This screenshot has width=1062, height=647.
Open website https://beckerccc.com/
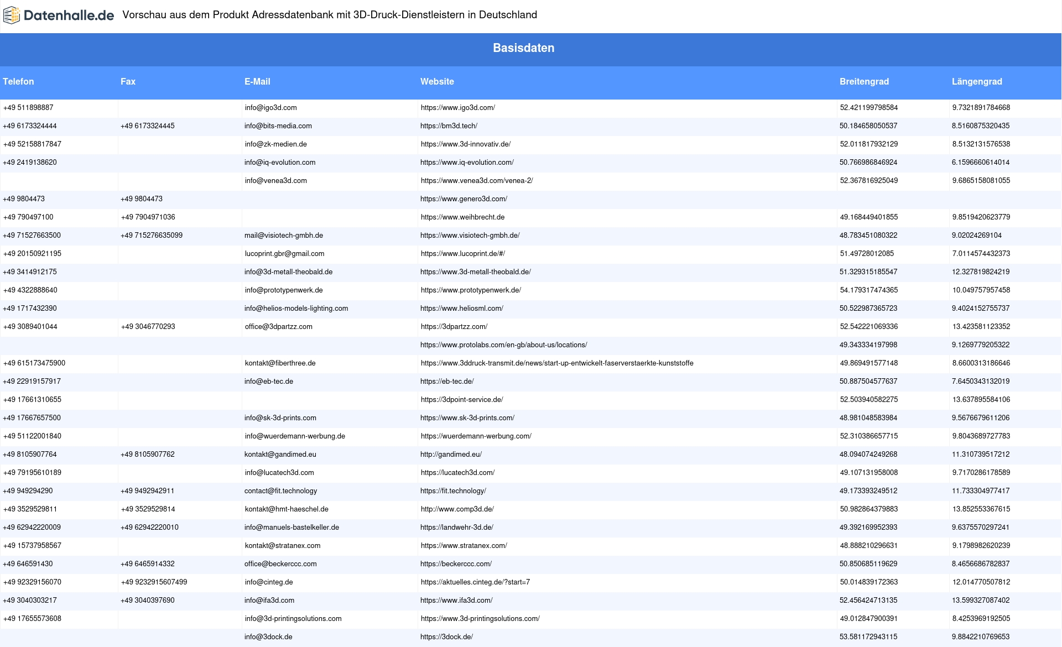(456, 564)
